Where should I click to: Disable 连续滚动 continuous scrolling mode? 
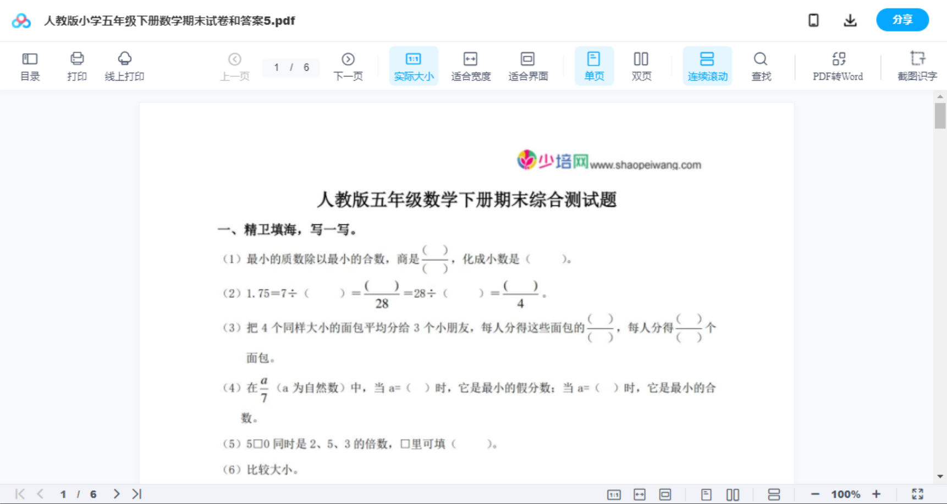707,65
